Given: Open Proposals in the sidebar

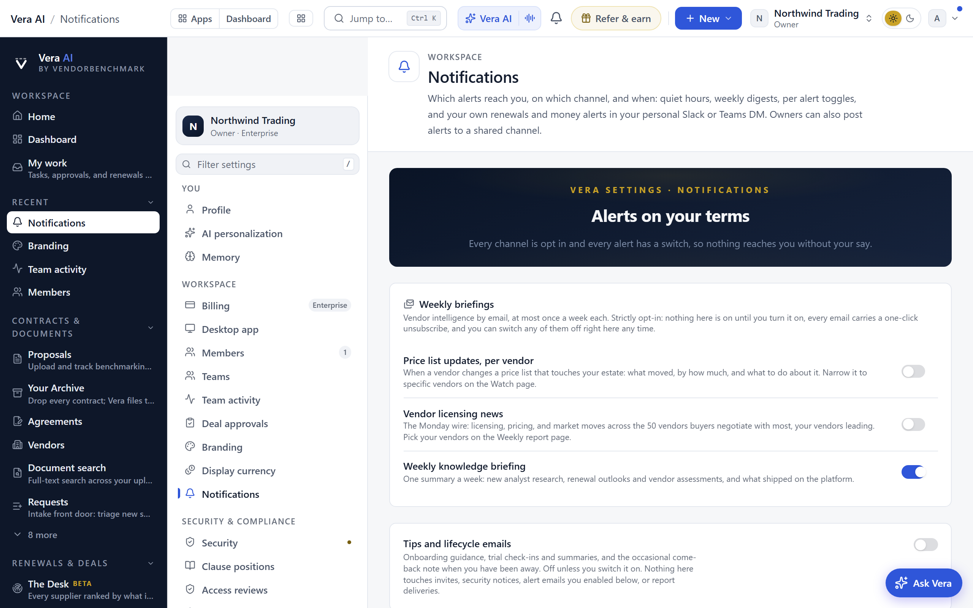Looking at the screenshot, I should pos(83,360).
